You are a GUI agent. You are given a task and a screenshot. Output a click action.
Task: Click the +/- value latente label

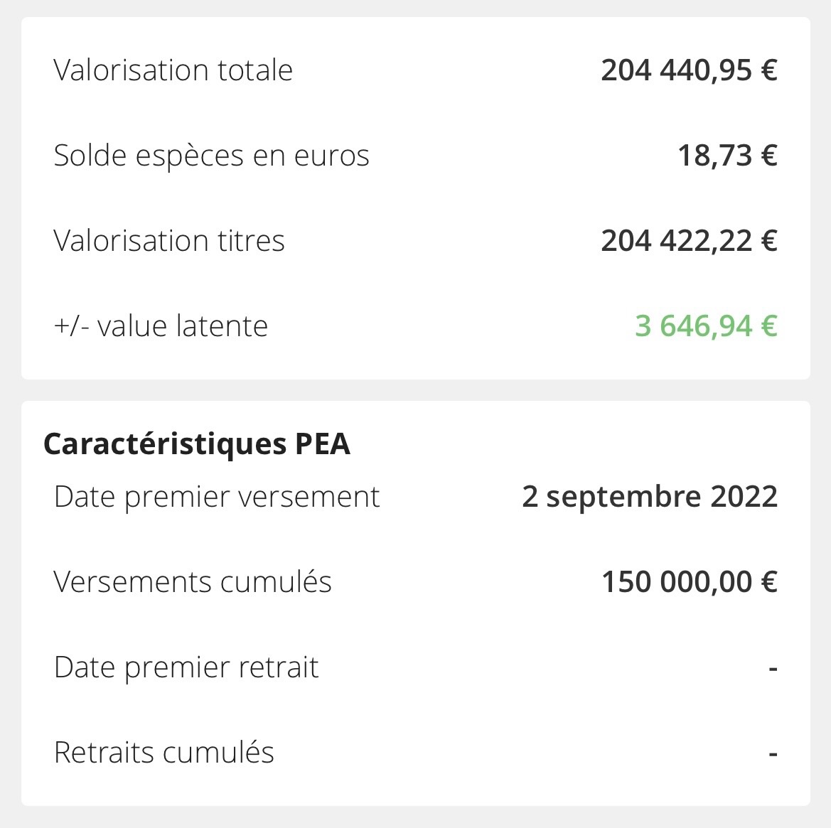pos(161,326)
